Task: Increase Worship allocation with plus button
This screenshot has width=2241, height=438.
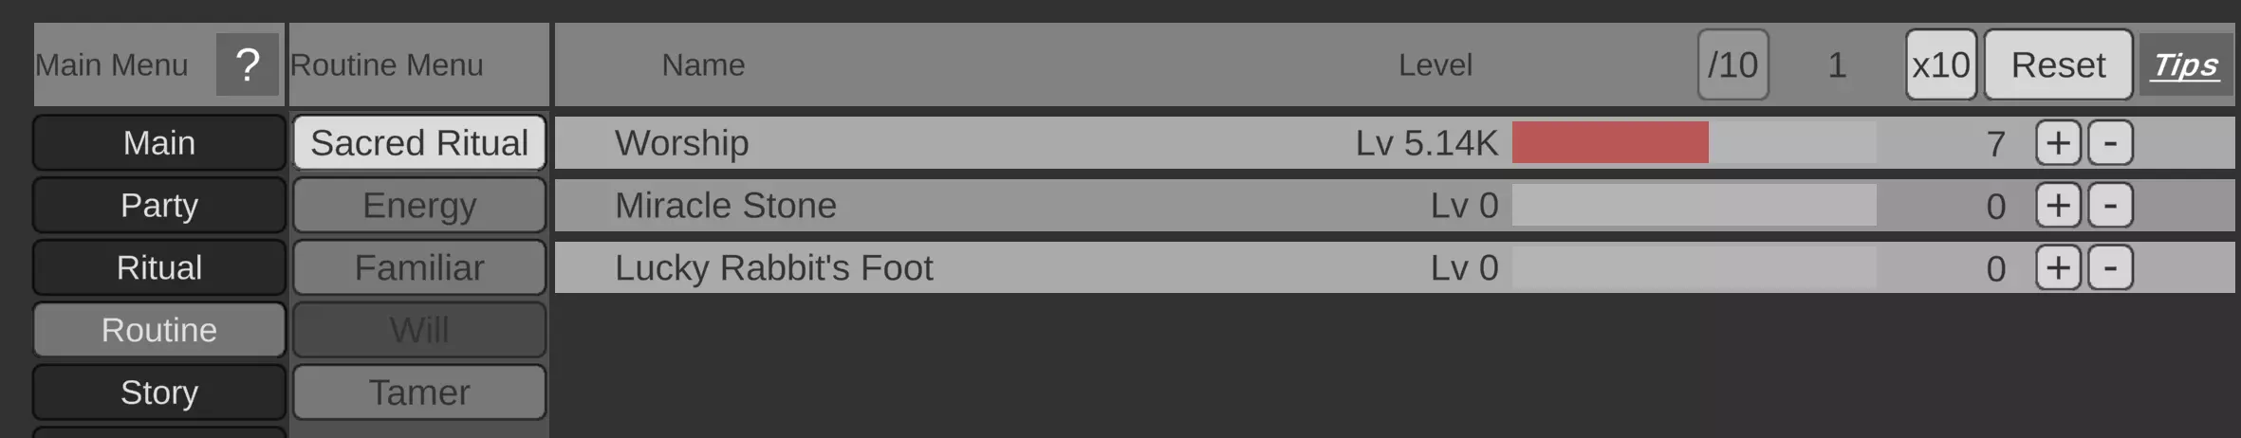Action: (x=2058, y=143)
